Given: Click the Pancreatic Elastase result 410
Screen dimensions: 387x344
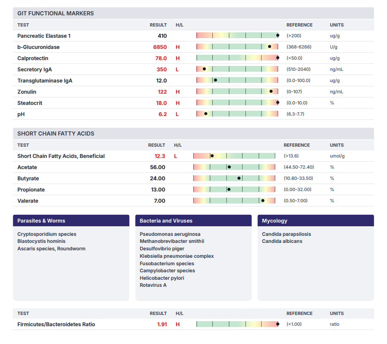Looking at the screenshot, I should point(162,36).
